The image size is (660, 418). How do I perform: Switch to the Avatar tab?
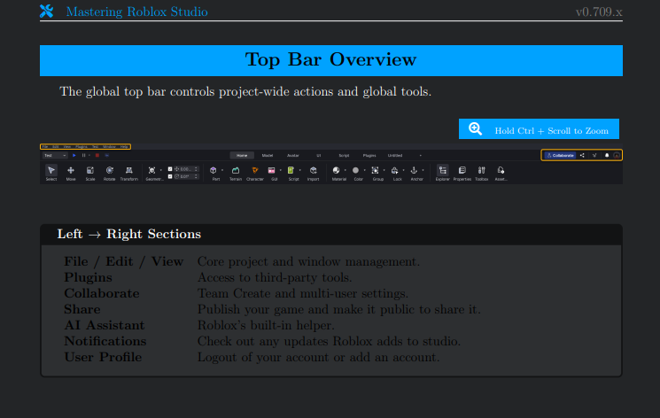pyautogui.click(x=293, y=155)
